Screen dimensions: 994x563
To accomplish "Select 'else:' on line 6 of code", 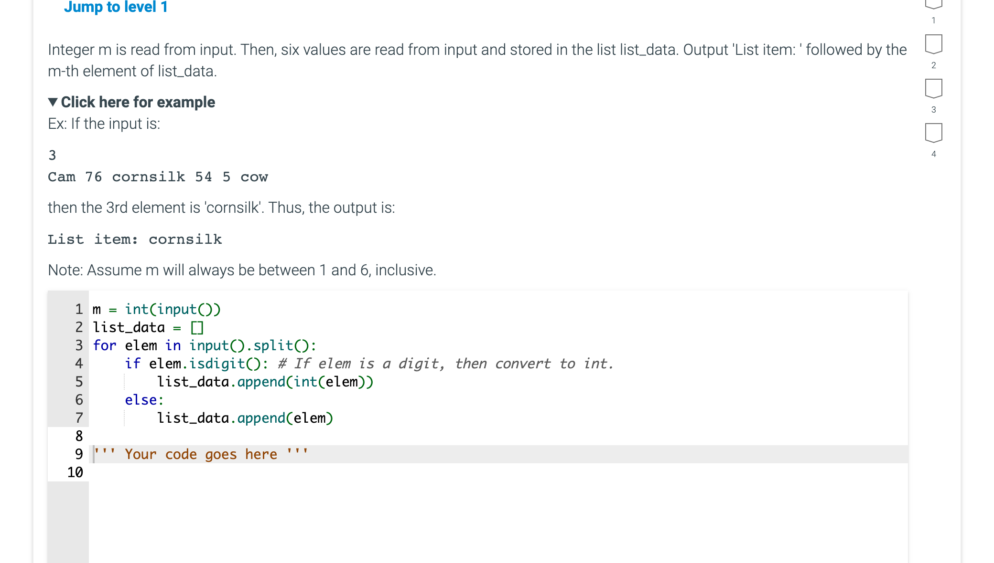I will click(x=143, y=400).
